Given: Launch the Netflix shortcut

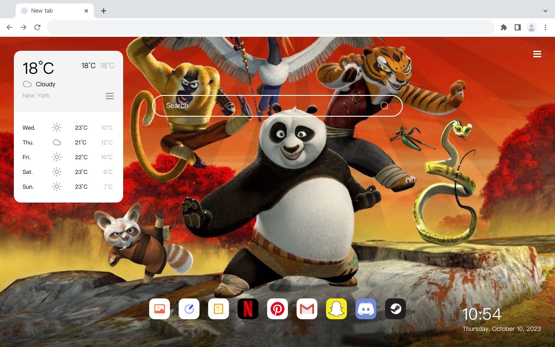Looking at the screenshot, I should (x=248, y=309).
